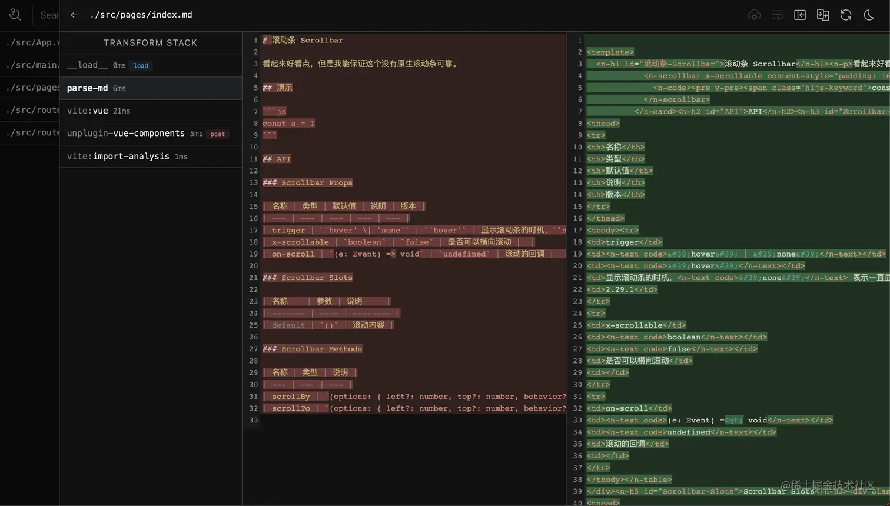890x506 pixels.
Task: Click the 'scrollBy' row in left pane
Action: (x=414, y=397)
